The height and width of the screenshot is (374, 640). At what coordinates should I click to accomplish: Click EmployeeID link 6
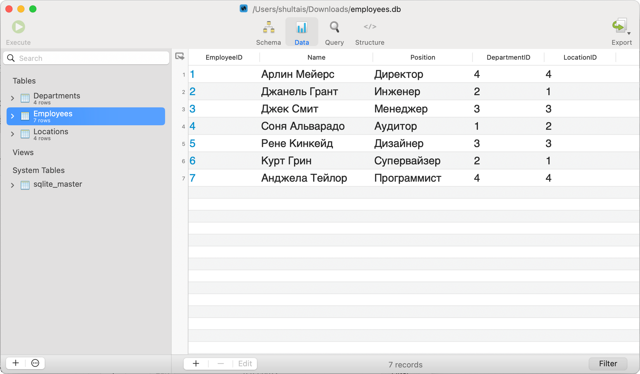(192, 161)
